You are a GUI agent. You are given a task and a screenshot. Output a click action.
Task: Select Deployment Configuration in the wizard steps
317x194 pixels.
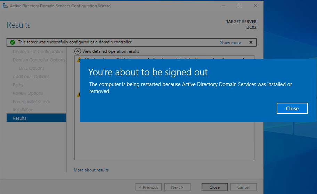[x=38, y=52]
